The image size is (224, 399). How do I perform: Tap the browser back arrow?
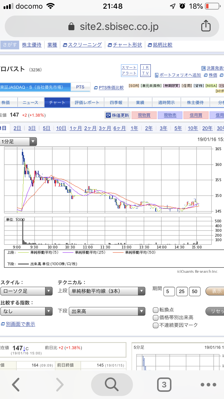click(x=16, y=385)
